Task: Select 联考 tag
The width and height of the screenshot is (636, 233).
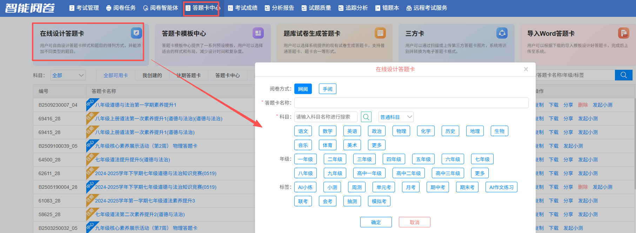Action: [303, 201]
